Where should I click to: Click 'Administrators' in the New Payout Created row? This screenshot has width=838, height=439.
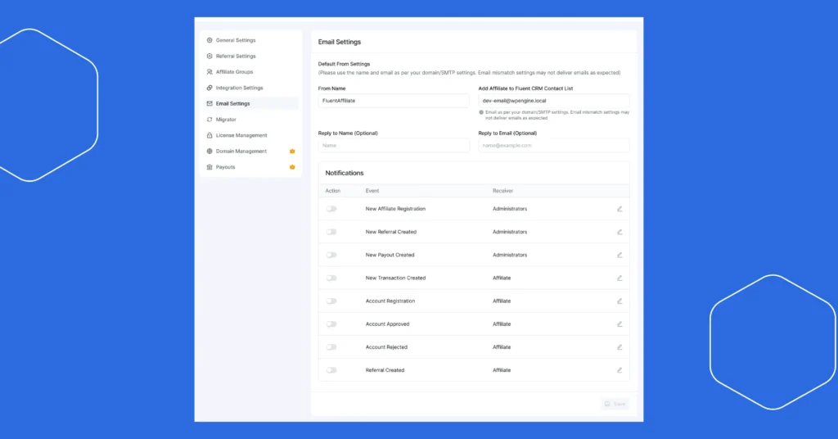tap(510, 255)
